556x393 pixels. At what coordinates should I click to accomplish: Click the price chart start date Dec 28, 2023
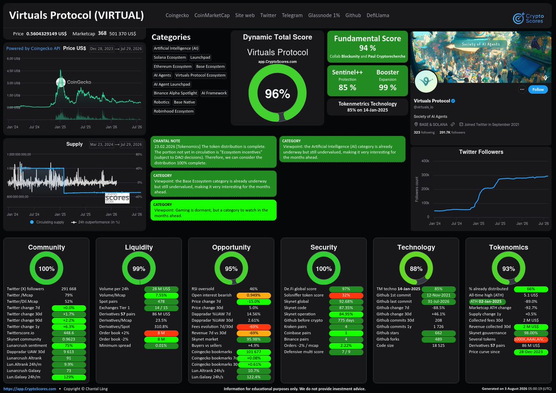102,48
